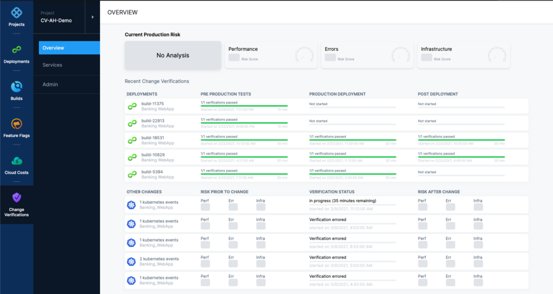Open Feature Flags module
The width and height of the screenshot is (553, 294).
[17, 128]
